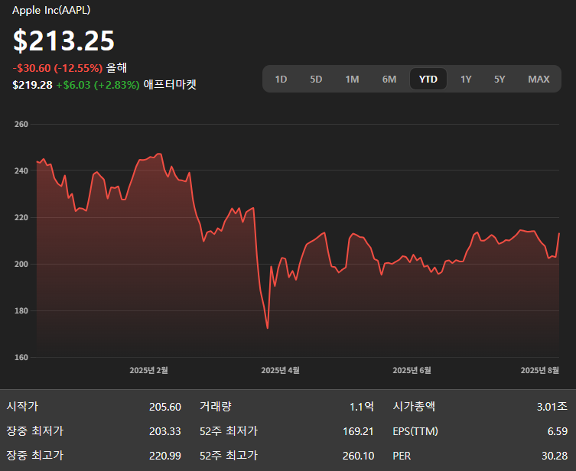The width and height of the screenshot is (576, 471).
Task: Choose the 6M time range
Action: click(389, 80)
